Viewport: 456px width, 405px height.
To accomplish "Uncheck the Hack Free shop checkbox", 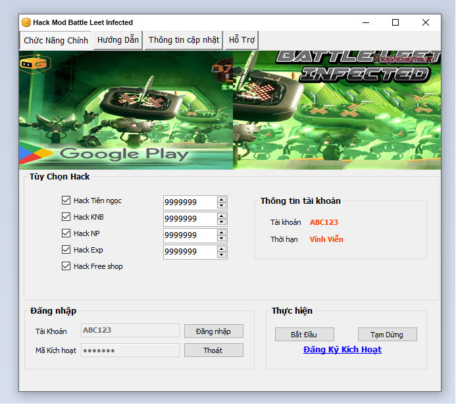I will 66,266.
